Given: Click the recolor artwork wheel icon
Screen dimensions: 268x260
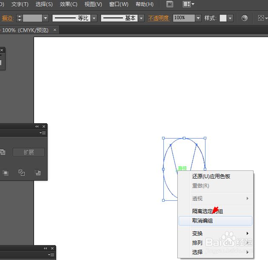Looking at the screenshot, I should coord(245,18).
